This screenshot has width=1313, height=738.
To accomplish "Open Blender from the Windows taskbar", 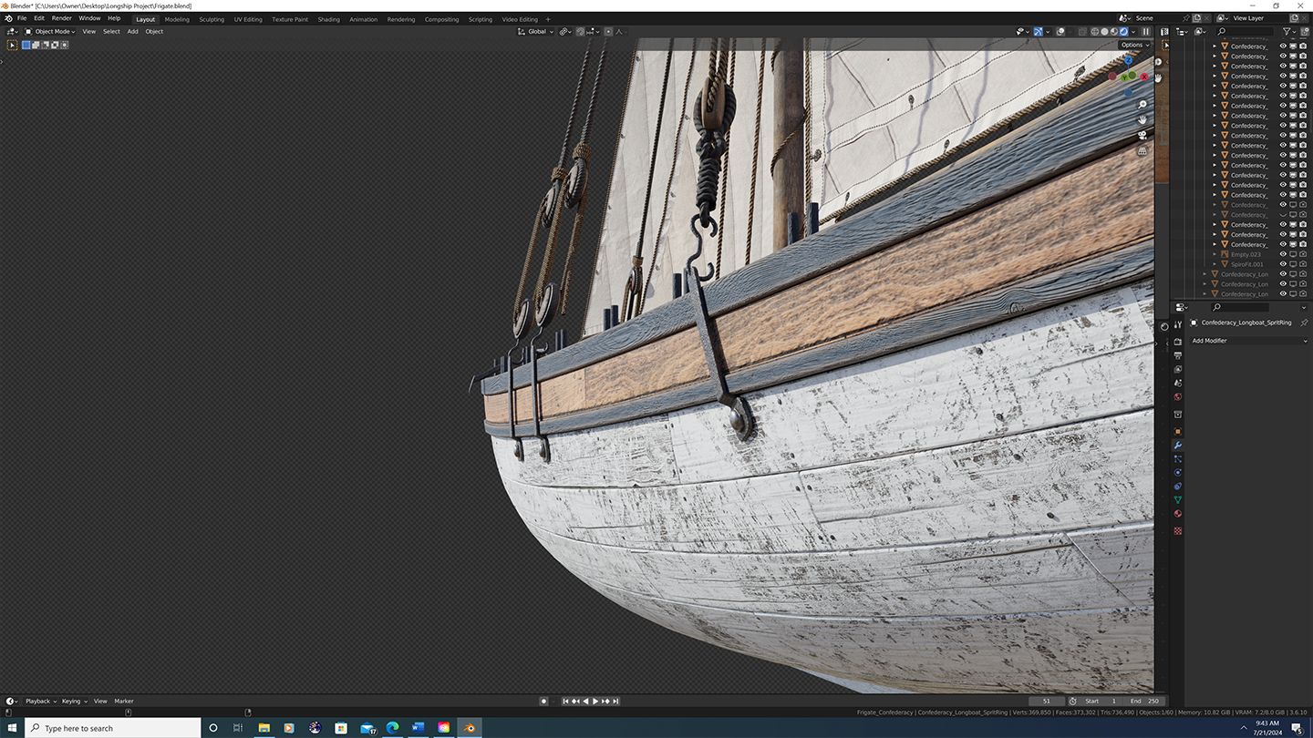I will point(470,727).
